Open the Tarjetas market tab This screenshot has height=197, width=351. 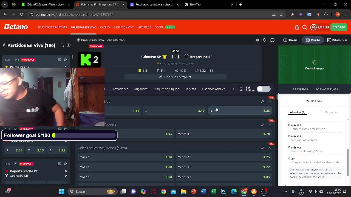point(191,89)
